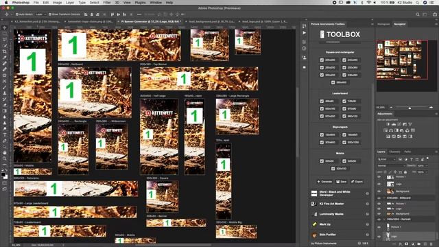Select the Move tool in the left toolbar

(5, 27)
